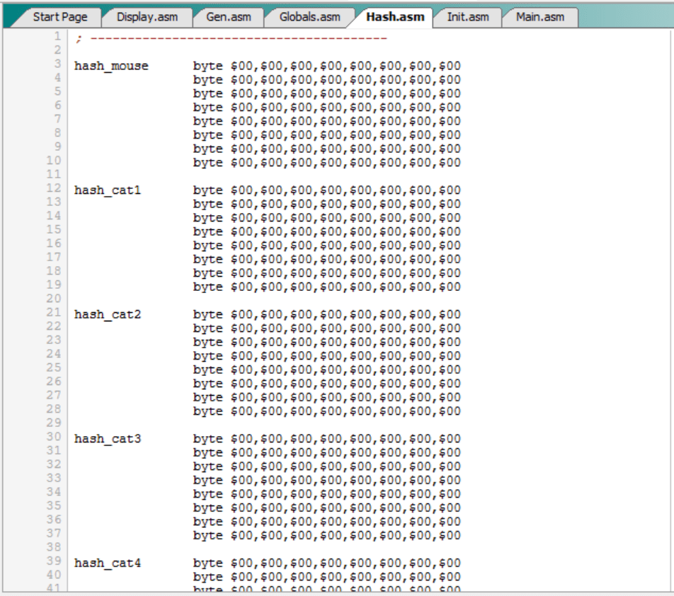
Task: Click the byte keyword on line 3
Action: click(x=208, y=66)
